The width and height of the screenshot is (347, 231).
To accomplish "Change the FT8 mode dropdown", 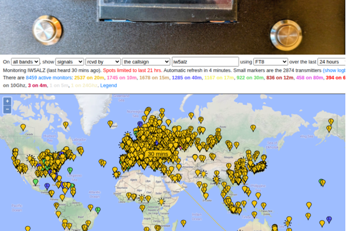I will click(x=271, y=62).
